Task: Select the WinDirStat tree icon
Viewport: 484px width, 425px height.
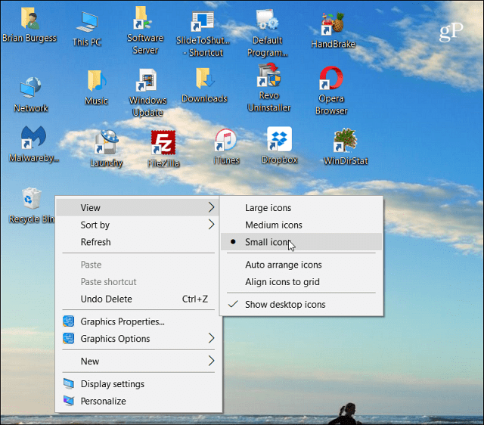Action: pos(345,142)
